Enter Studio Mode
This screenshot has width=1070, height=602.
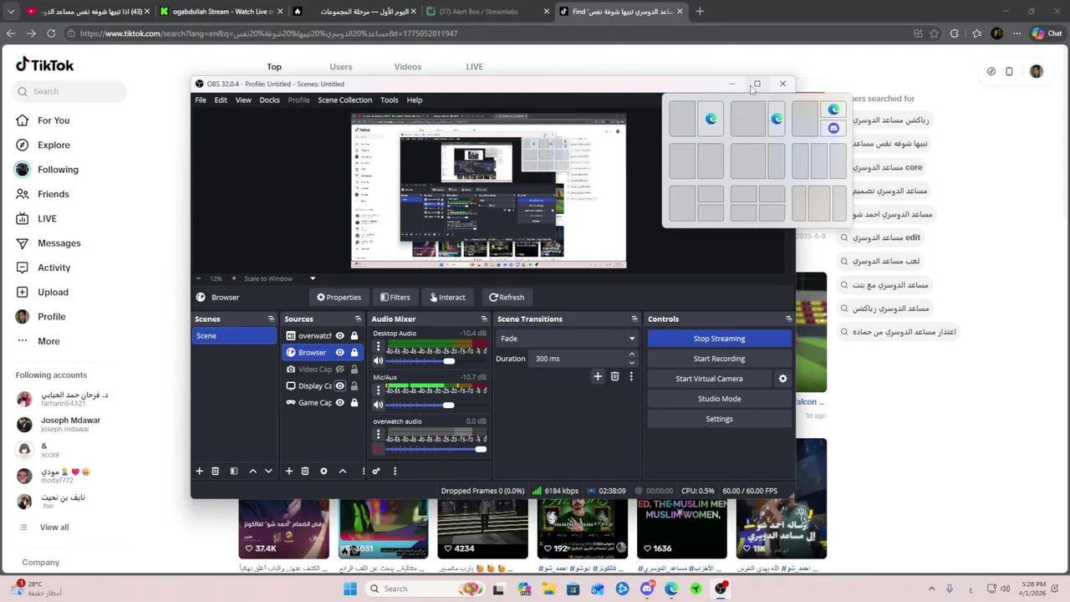[x=719, y=399]
